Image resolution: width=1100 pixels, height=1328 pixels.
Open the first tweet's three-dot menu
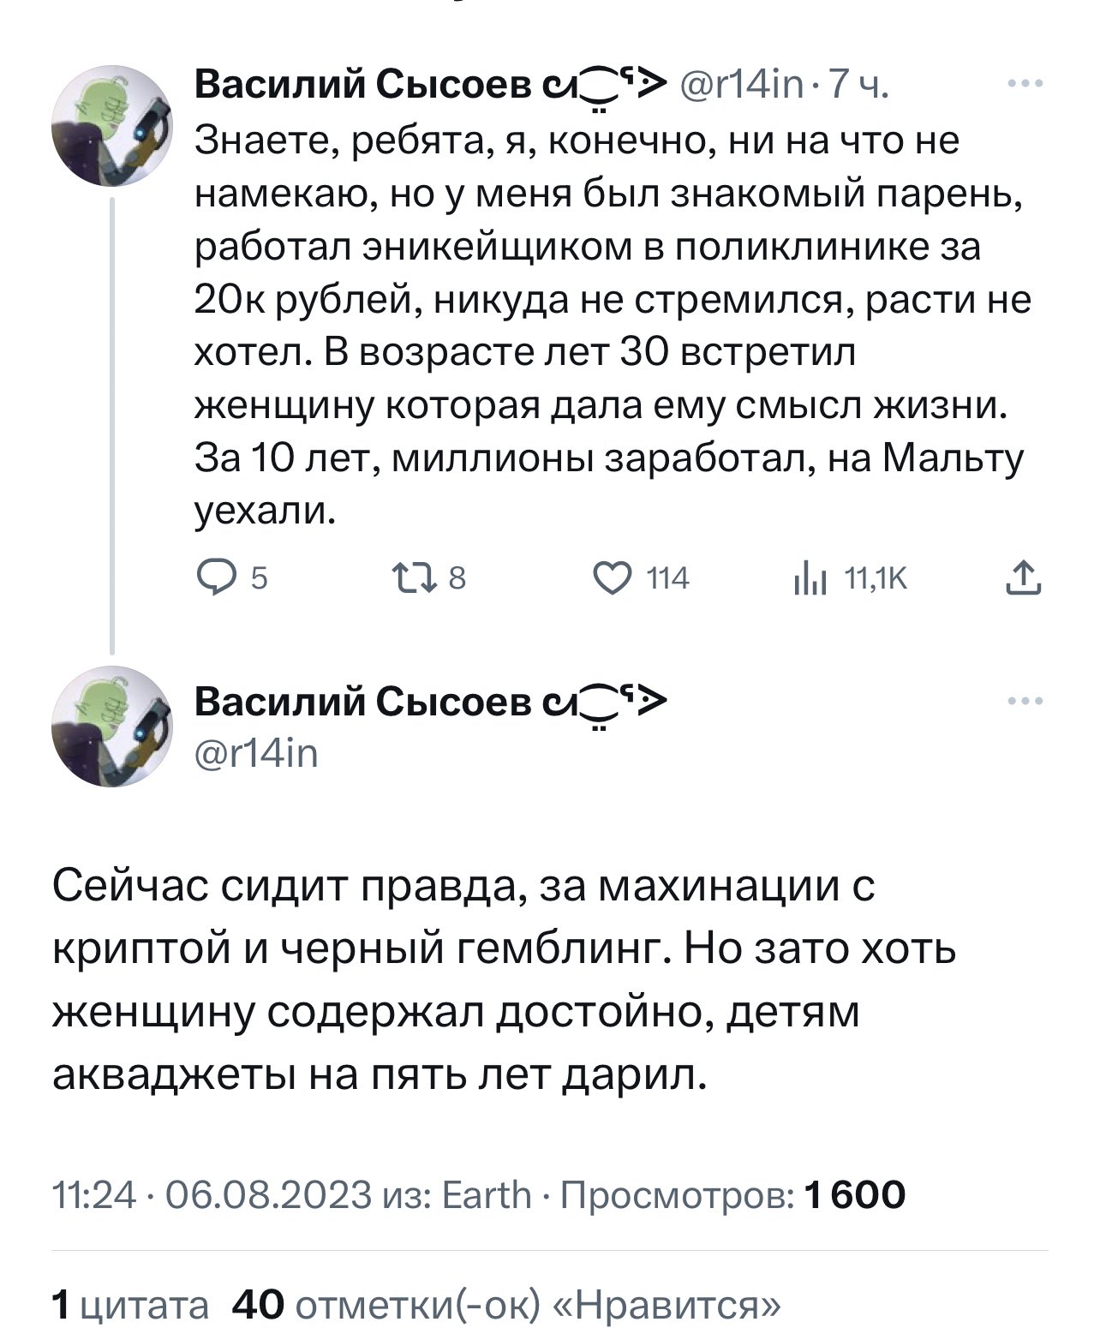click(x=1025, y=85)
